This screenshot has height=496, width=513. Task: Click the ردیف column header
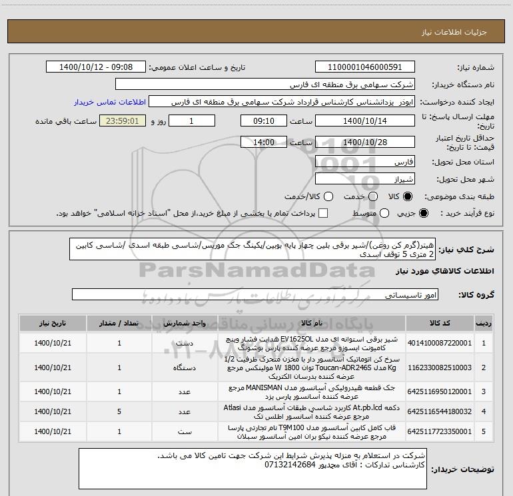[484, 324]
